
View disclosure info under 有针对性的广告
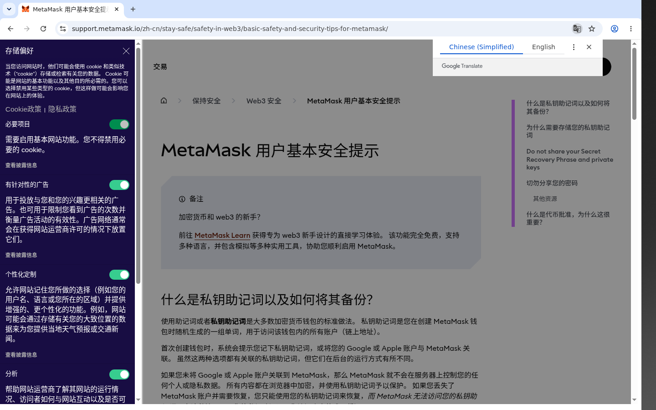[x=21, y=255]
